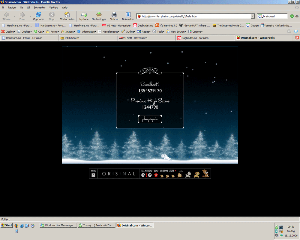Image resolution: width=300 pixels, height=240 pixels.
Task: Open Dagbladet.no bookmark
Action: click(143, 25)
